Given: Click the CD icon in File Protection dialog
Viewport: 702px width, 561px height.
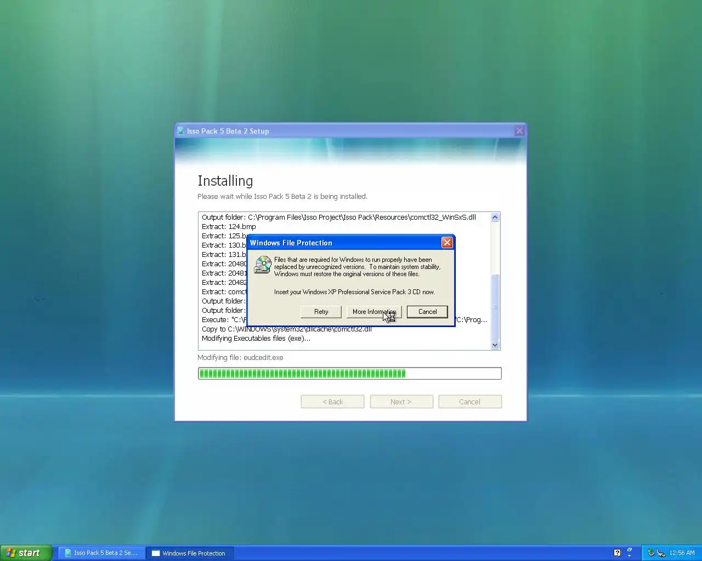Looking at the screenshot, I should pos(263,265).
